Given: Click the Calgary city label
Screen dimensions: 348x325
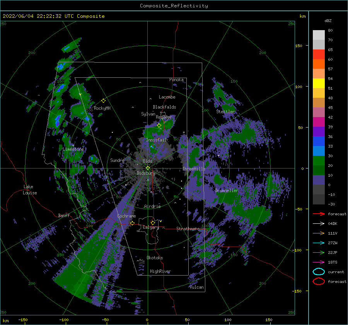Looking at the screenshot, I should point(151,227).
